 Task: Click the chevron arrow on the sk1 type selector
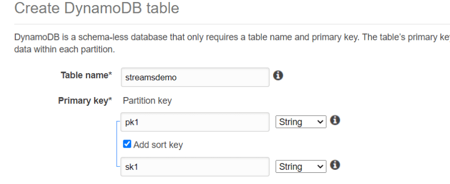tap(320, 167)
